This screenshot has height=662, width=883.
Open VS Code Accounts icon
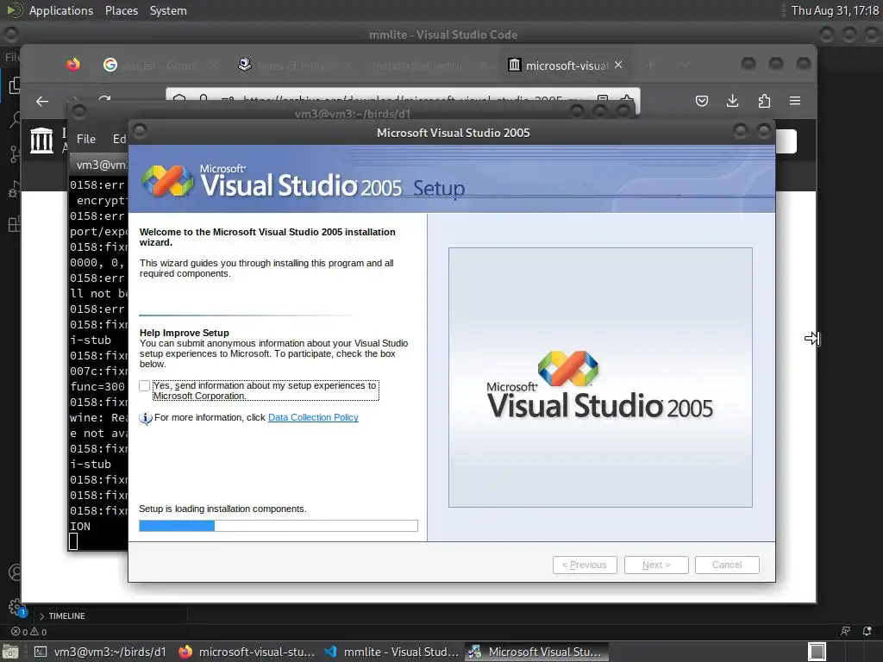tap(16, 572)
